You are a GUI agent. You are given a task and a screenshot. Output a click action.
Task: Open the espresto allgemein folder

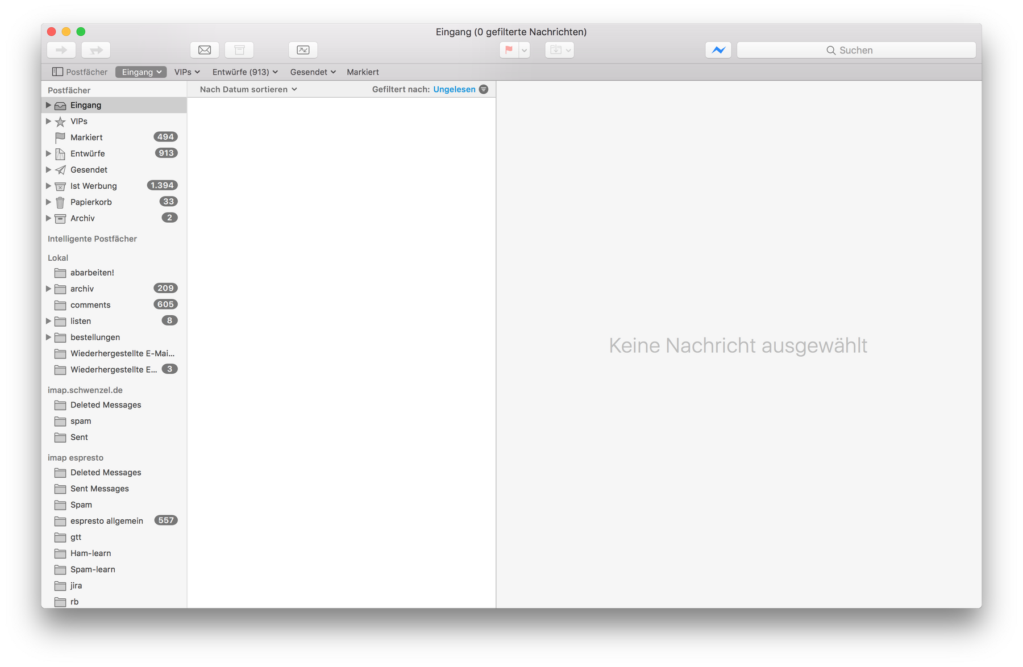(x=114, y=521)
